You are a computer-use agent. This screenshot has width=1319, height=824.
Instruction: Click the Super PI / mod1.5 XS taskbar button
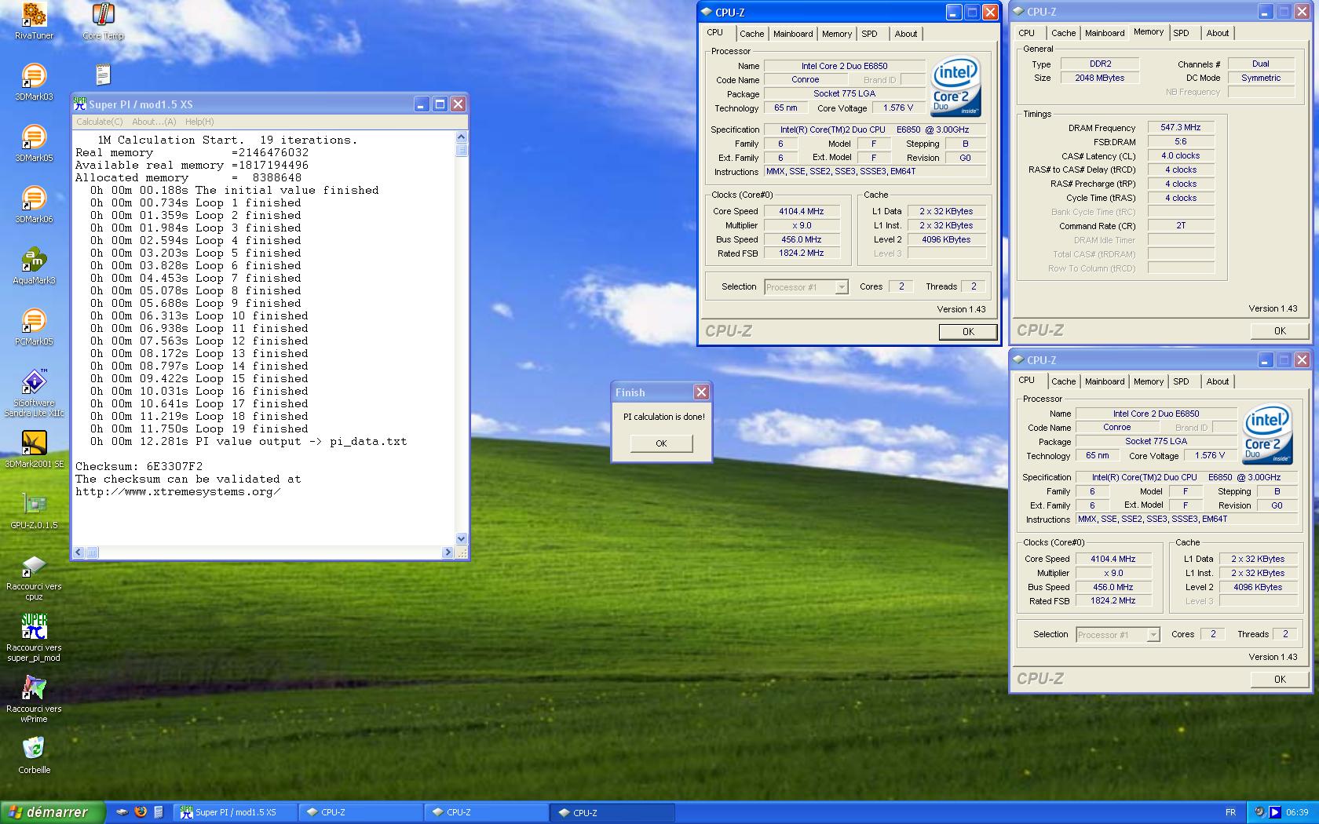236,812
